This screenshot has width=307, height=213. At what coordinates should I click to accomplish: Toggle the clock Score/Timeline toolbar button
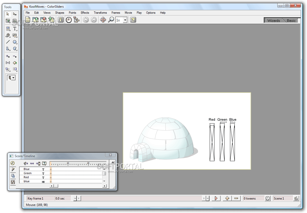(69, 20)
